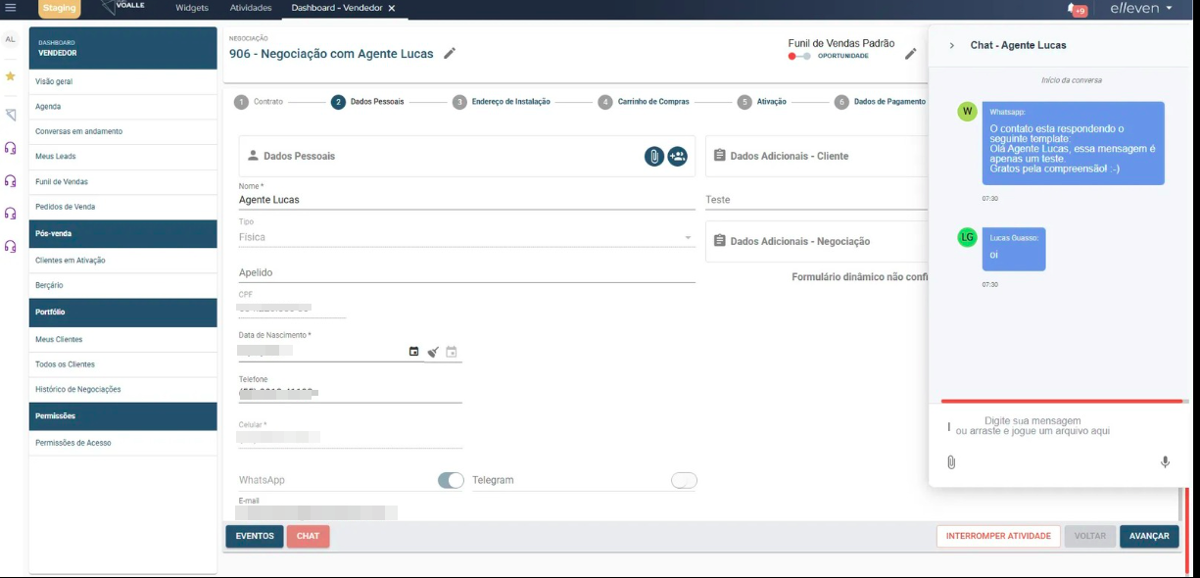Image resolution: width=1200 pixels, height=578 pixels.
Task: Click the paperclip icon in Dados Pessoais header
Action: (x=654, y=156)
